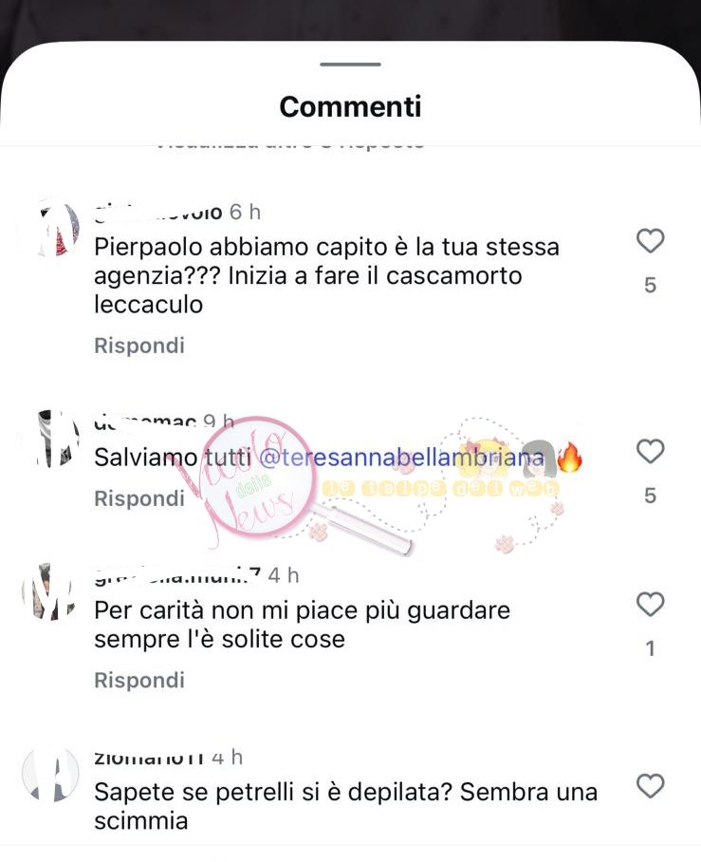Viewport: 701px width, 862px height.
Task: Open avatar of Per carità commenter
Action: coord(49,592)
